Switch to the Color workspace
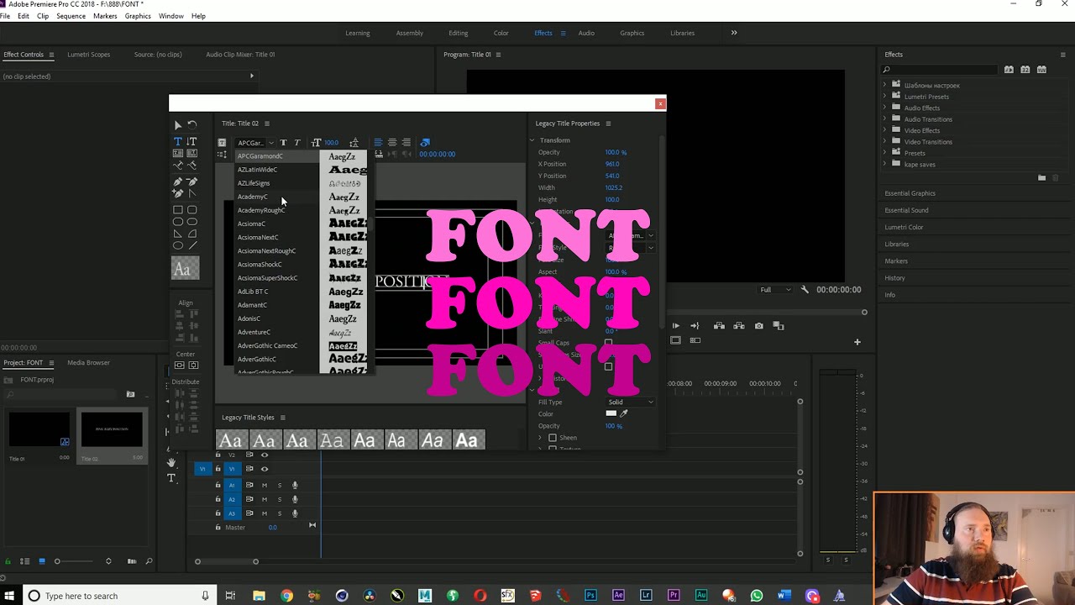The image size is (1075, 605). click(501, 33)
